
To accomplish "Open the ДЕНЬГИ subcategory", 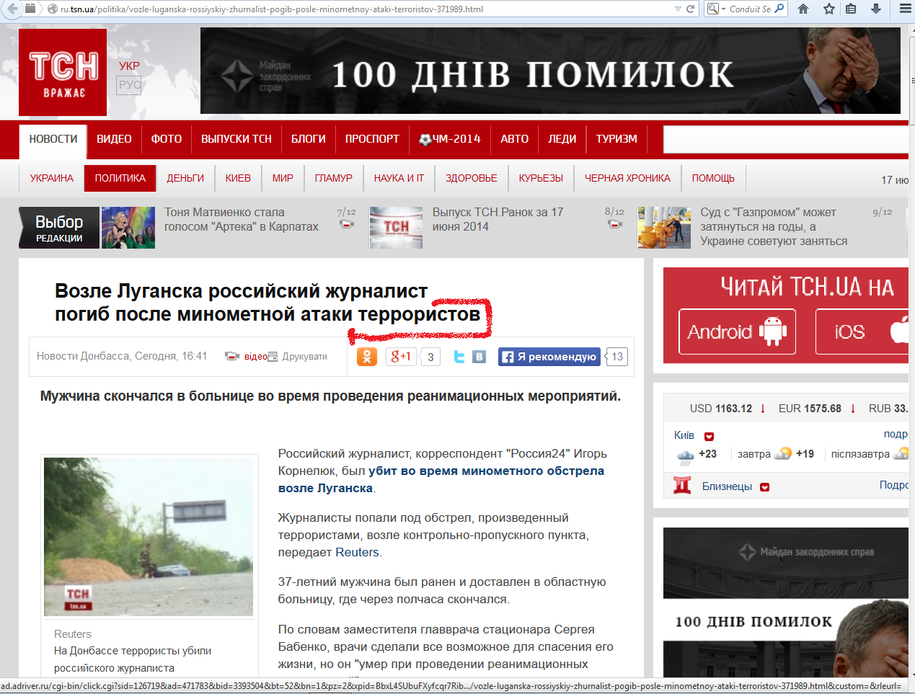I will [x=185, y=178].
